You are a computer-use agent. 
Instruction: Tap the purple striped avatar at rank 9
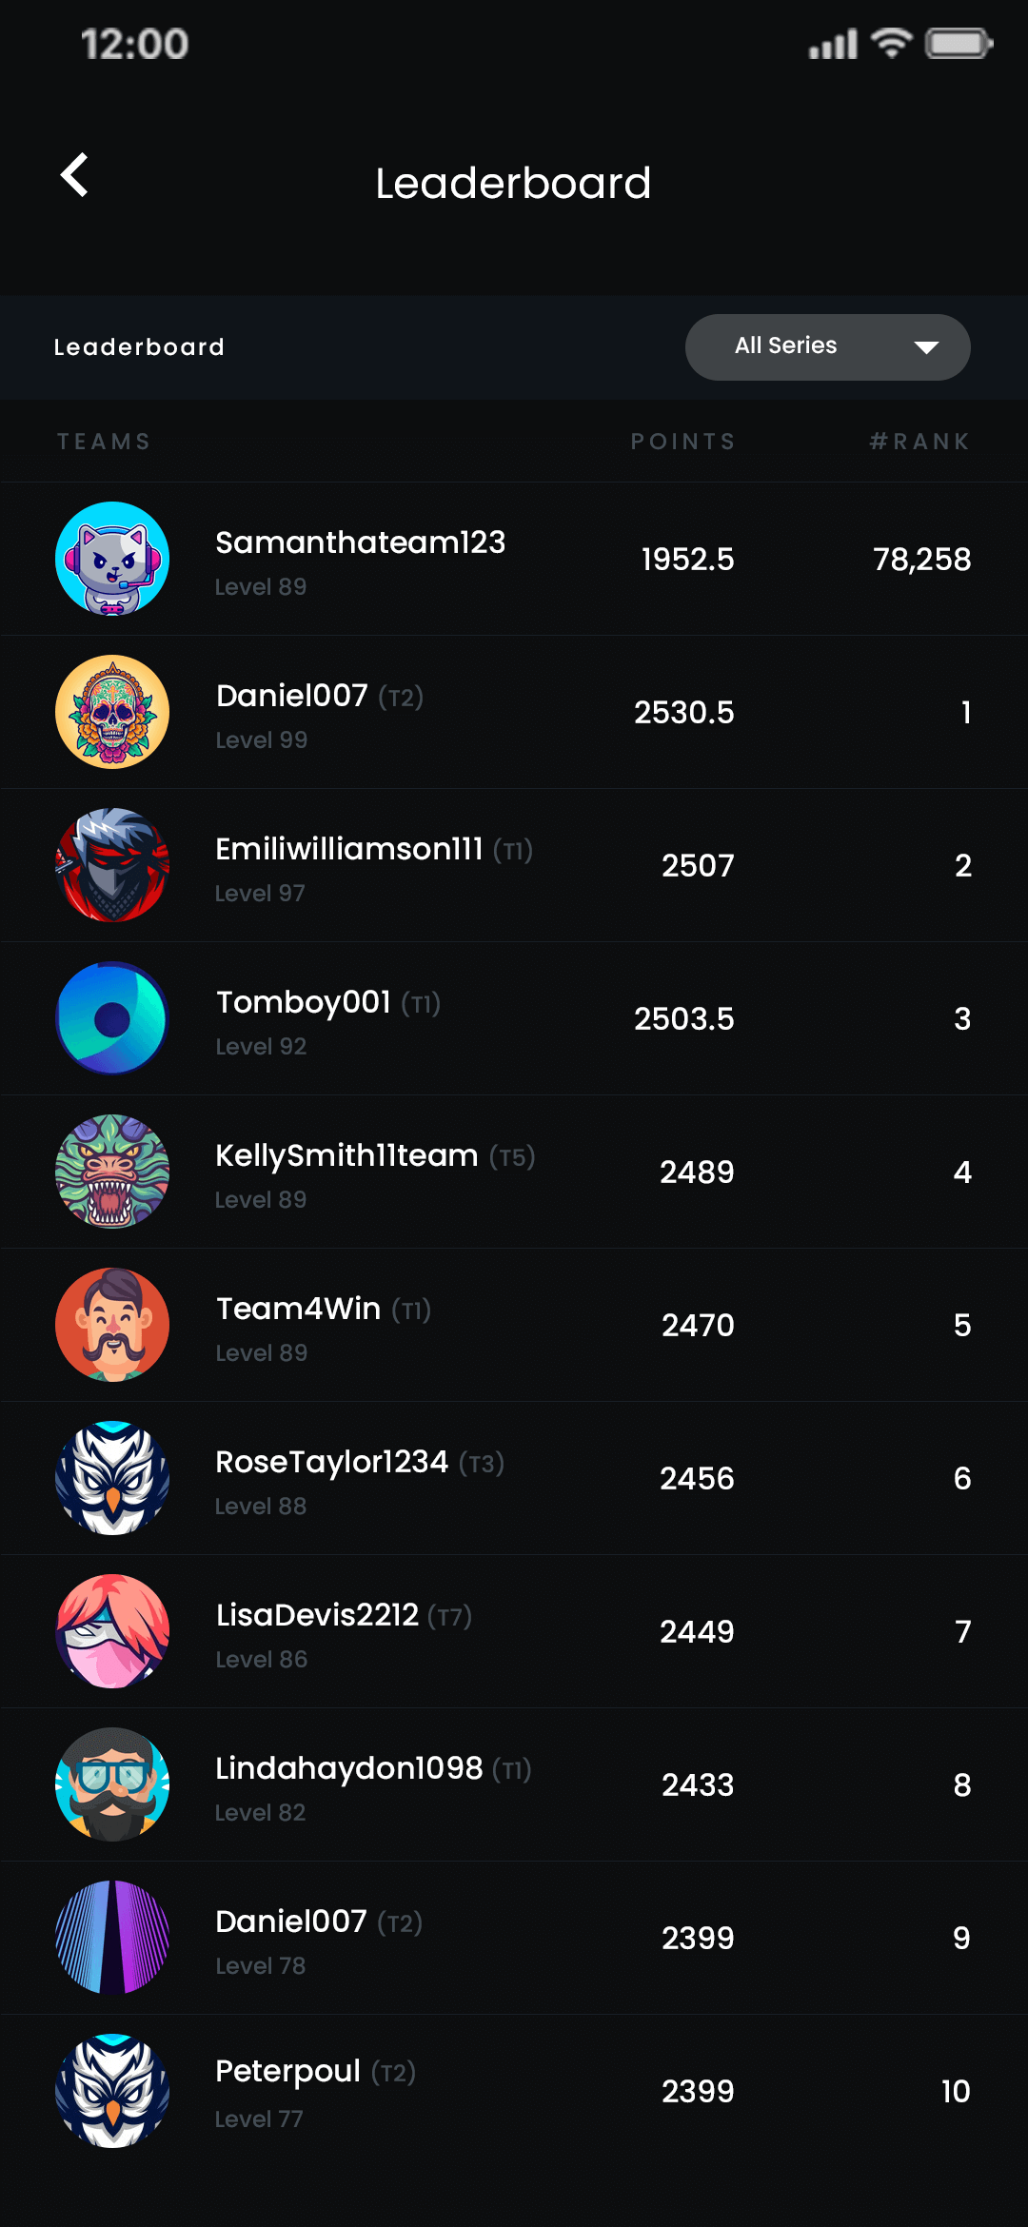pyautogui.click(x=112, y=1938)
